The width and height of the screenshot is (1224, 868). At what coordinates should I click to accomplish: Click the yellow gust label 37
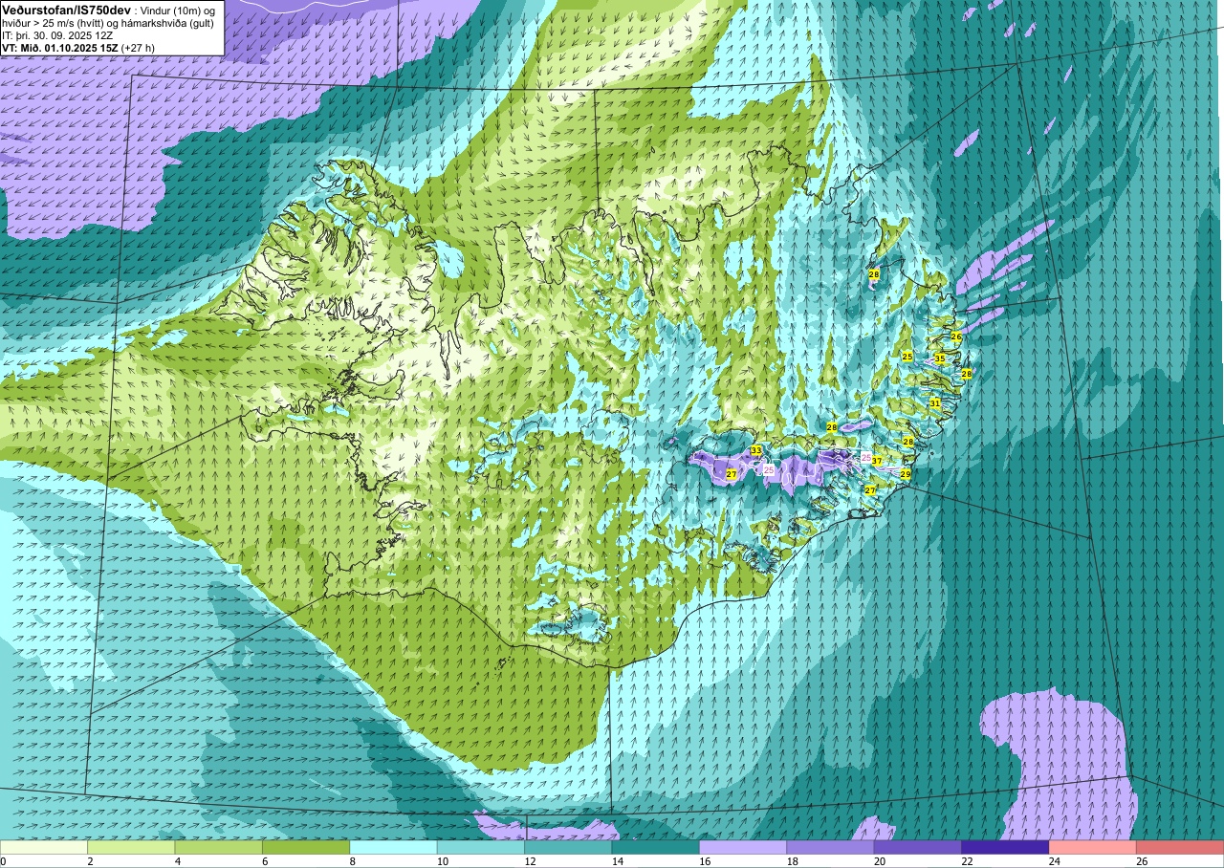pyautogui.click(x=877, y=461)
